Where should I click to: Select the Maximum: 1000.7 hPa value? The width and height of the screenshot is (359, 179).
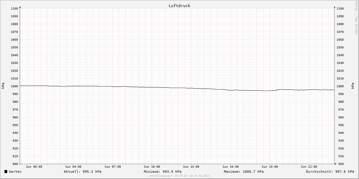[244, 172]
